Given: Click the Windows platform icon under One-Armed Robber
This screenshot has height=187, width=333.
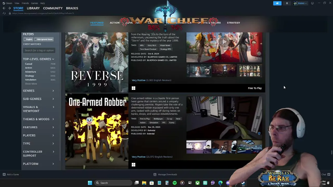Looking at the screenshot, I should coord(133,165).
